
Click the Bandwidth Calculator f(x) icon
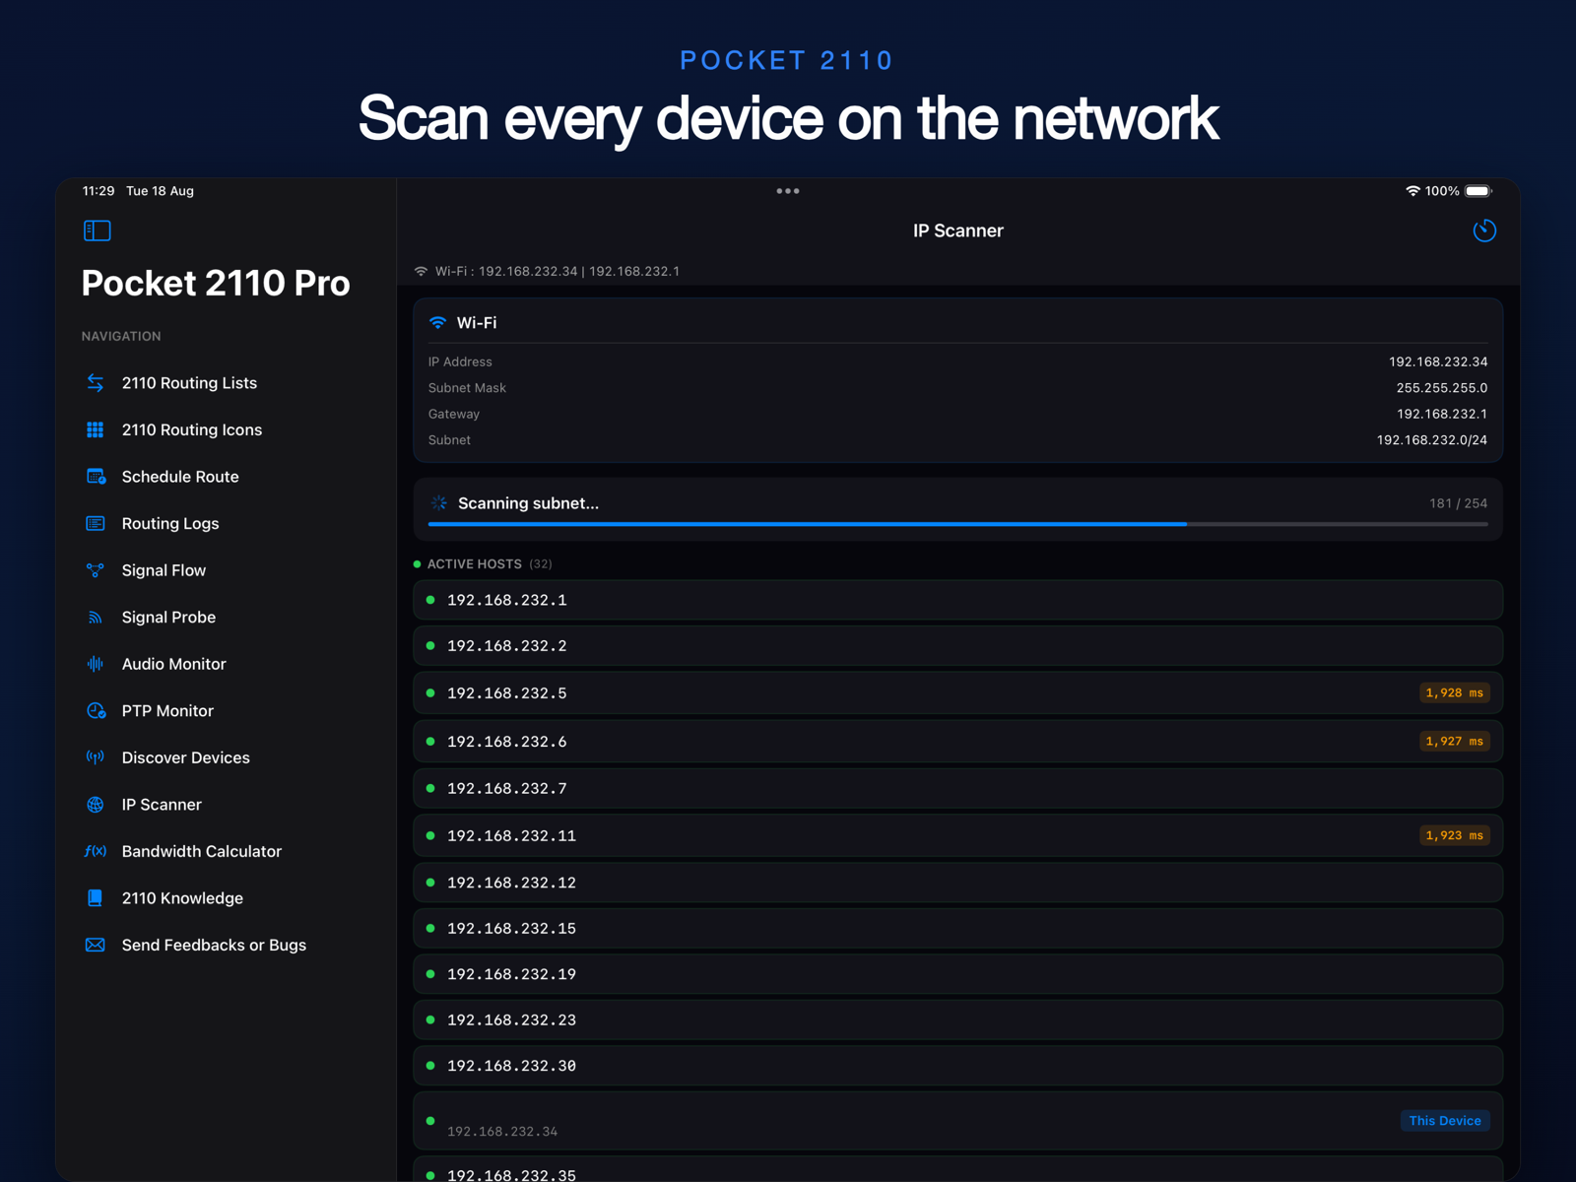pyautogui.click(x=96, y=851)
